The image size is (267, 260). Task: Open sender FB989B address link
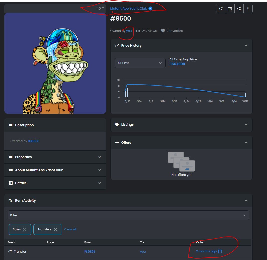90,252
